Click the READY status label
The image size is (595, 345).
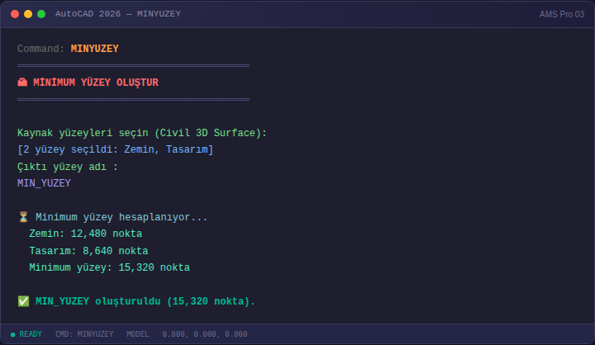[31, 334]
